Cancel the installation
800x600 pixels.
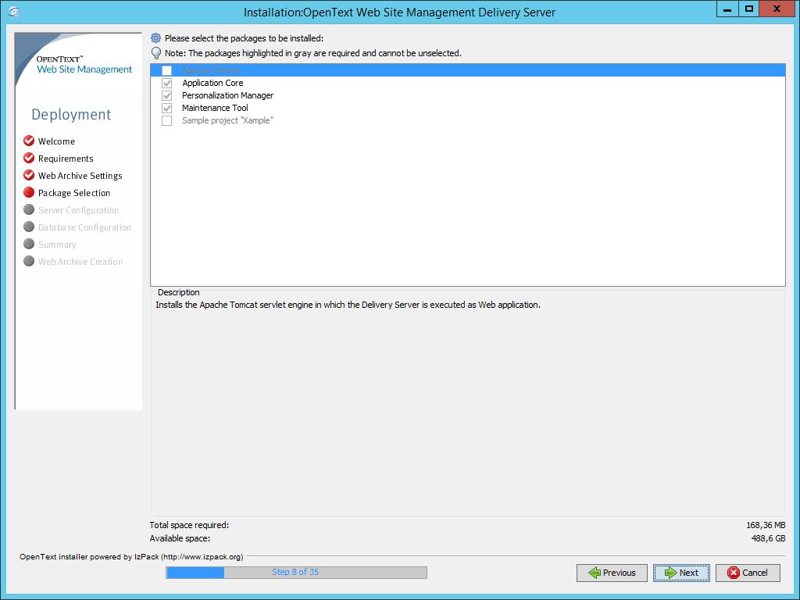(x=748, y=573)
